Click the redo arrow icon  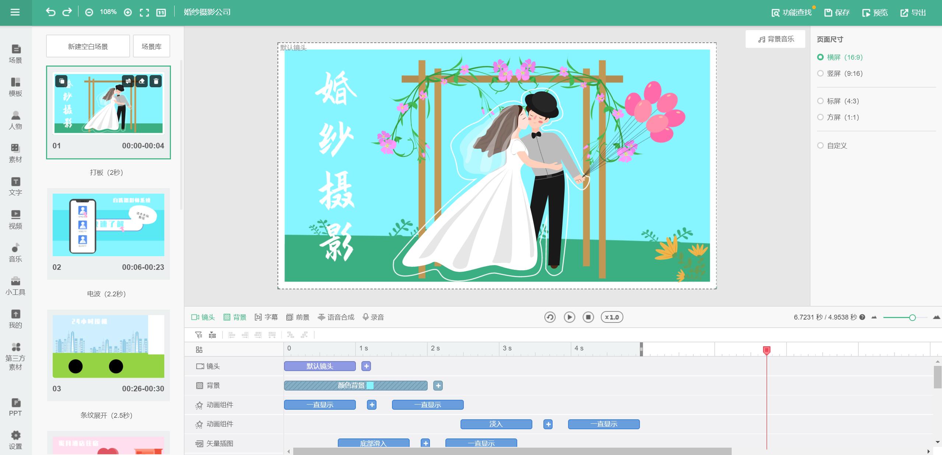(67, 12)
